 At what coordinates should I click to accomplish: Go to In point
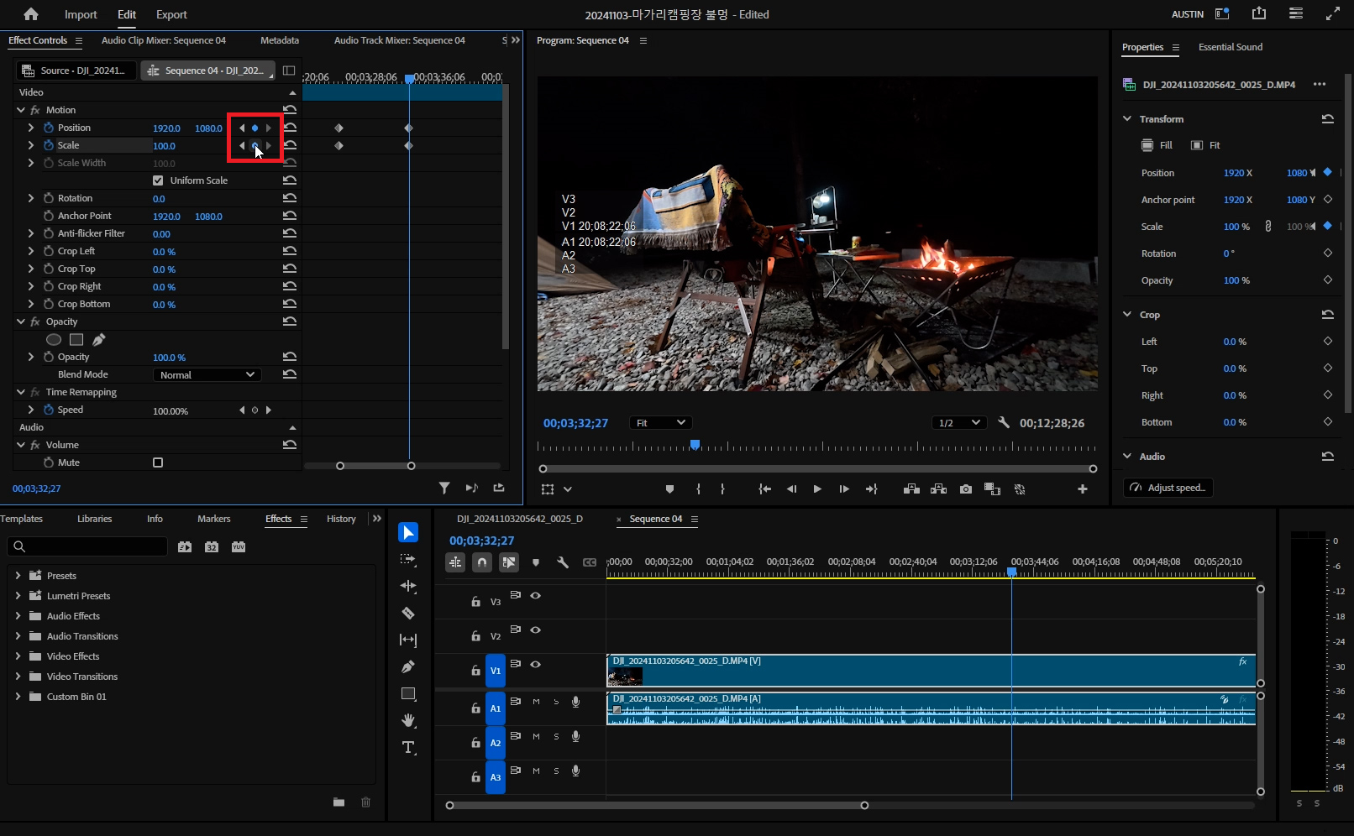[764, 489]
